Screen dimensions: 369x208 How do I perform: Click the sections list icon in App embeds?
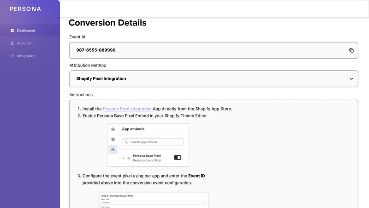(x=113, y=129)
